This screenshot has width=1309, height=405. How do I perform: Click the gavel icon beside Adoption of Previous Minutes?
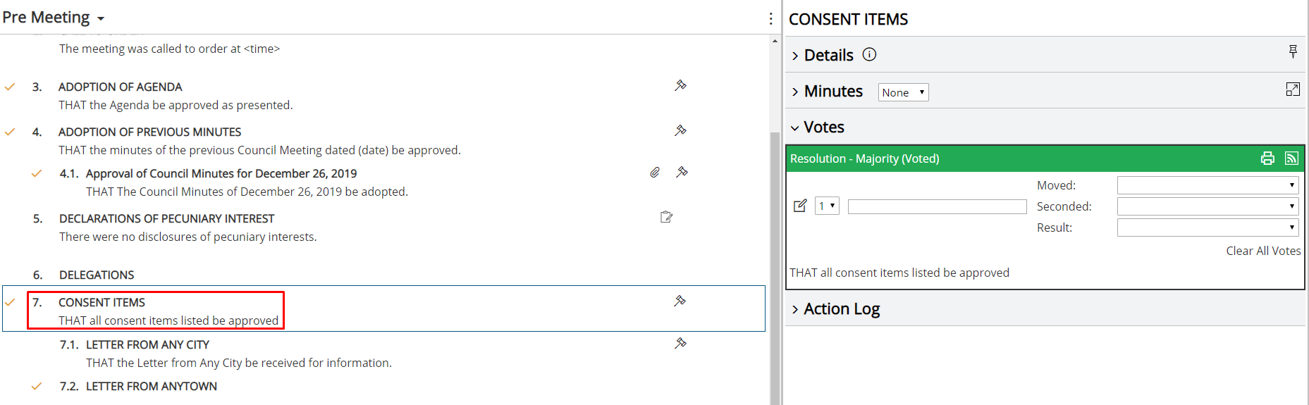click(x=680, y=131)
